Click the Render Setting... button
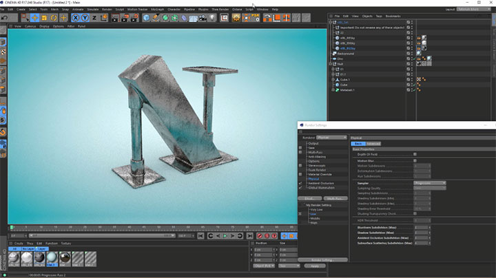The width and height of the screenshot is (496, 278). (x=322, y=260)
